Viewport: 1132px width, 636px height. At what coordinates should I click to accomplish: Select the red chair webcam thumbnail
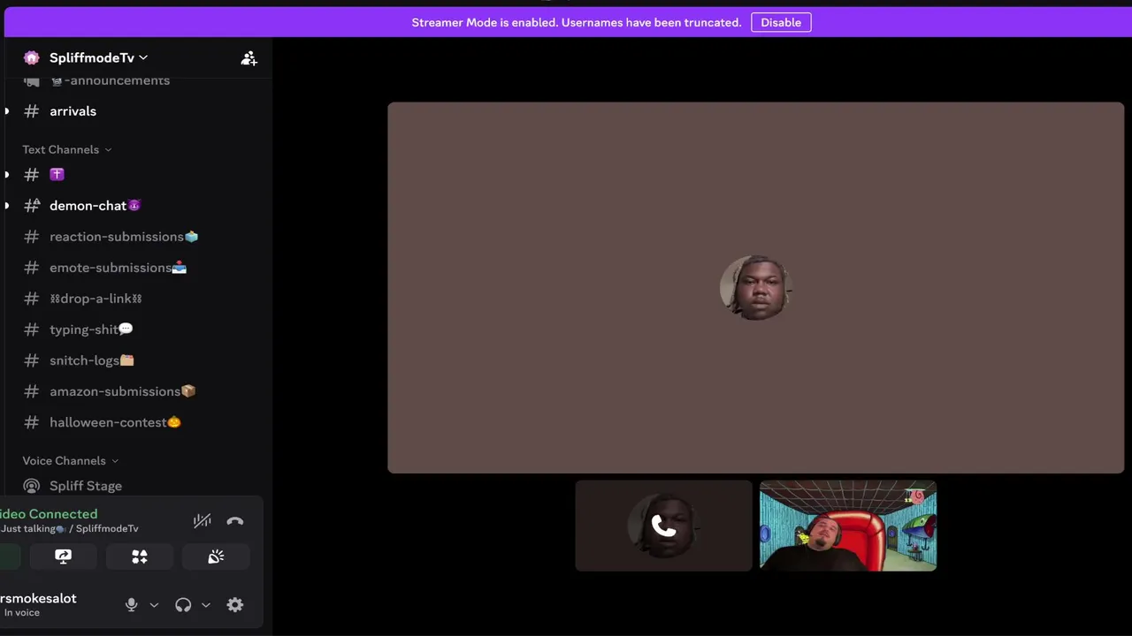848,526
